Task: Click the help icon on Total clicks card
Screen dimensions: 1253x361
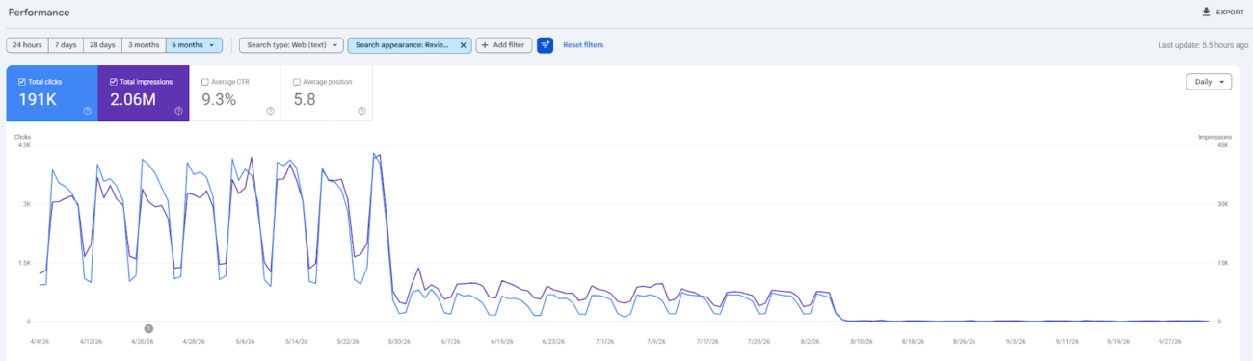Action: (x=87, y=111)
